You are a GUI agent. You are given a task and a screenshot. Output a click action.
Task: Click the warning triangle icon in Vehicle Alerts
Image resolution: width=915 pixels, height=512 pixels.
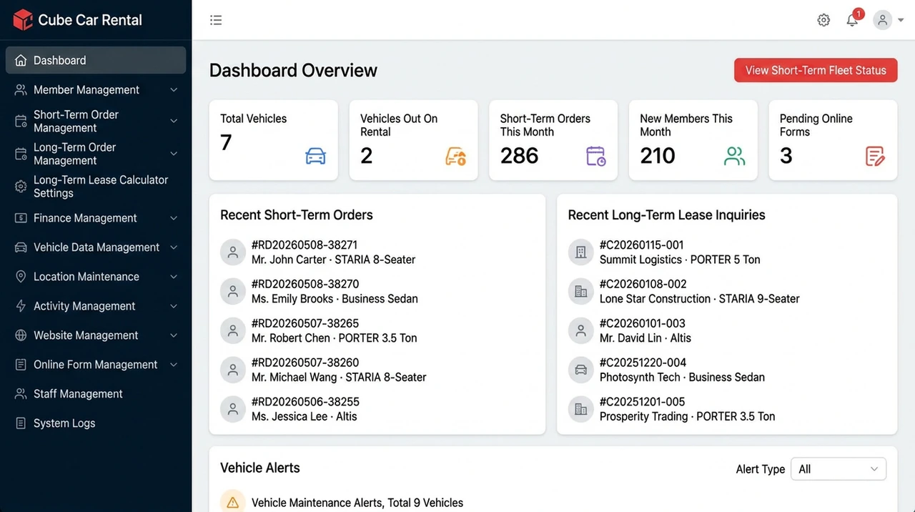point(232,503)
